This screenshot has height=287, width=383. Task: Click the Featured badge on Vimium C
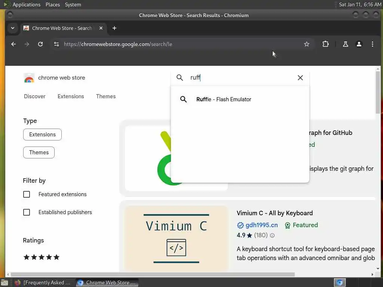click(x=301, y=225)
